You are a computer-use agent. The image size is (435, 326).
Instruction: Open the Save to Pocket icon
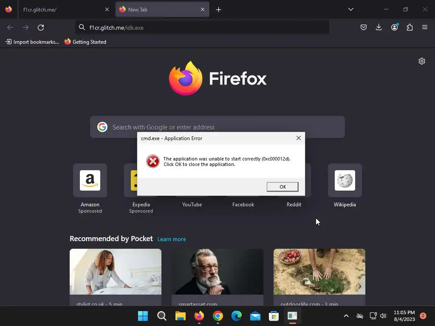pos(364,27)
